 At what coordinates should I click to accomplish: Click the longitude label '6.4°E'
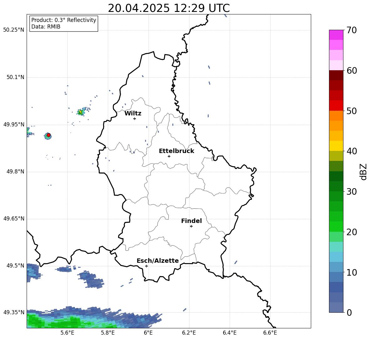point(229,333)
